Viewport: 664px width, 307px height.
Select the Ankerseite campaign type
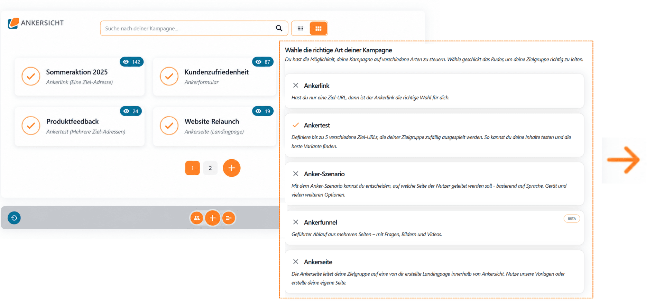click(x=434, y=272)
